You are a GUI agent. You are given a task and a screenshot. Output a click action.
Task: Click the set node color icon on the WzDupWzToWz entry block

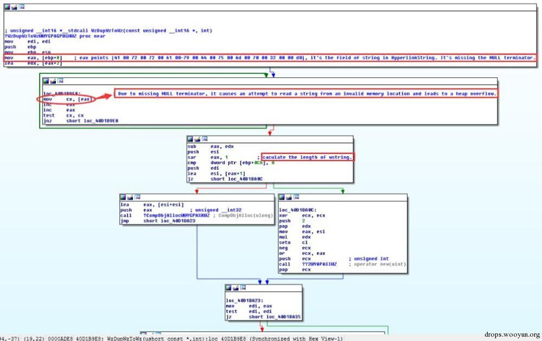7,7
